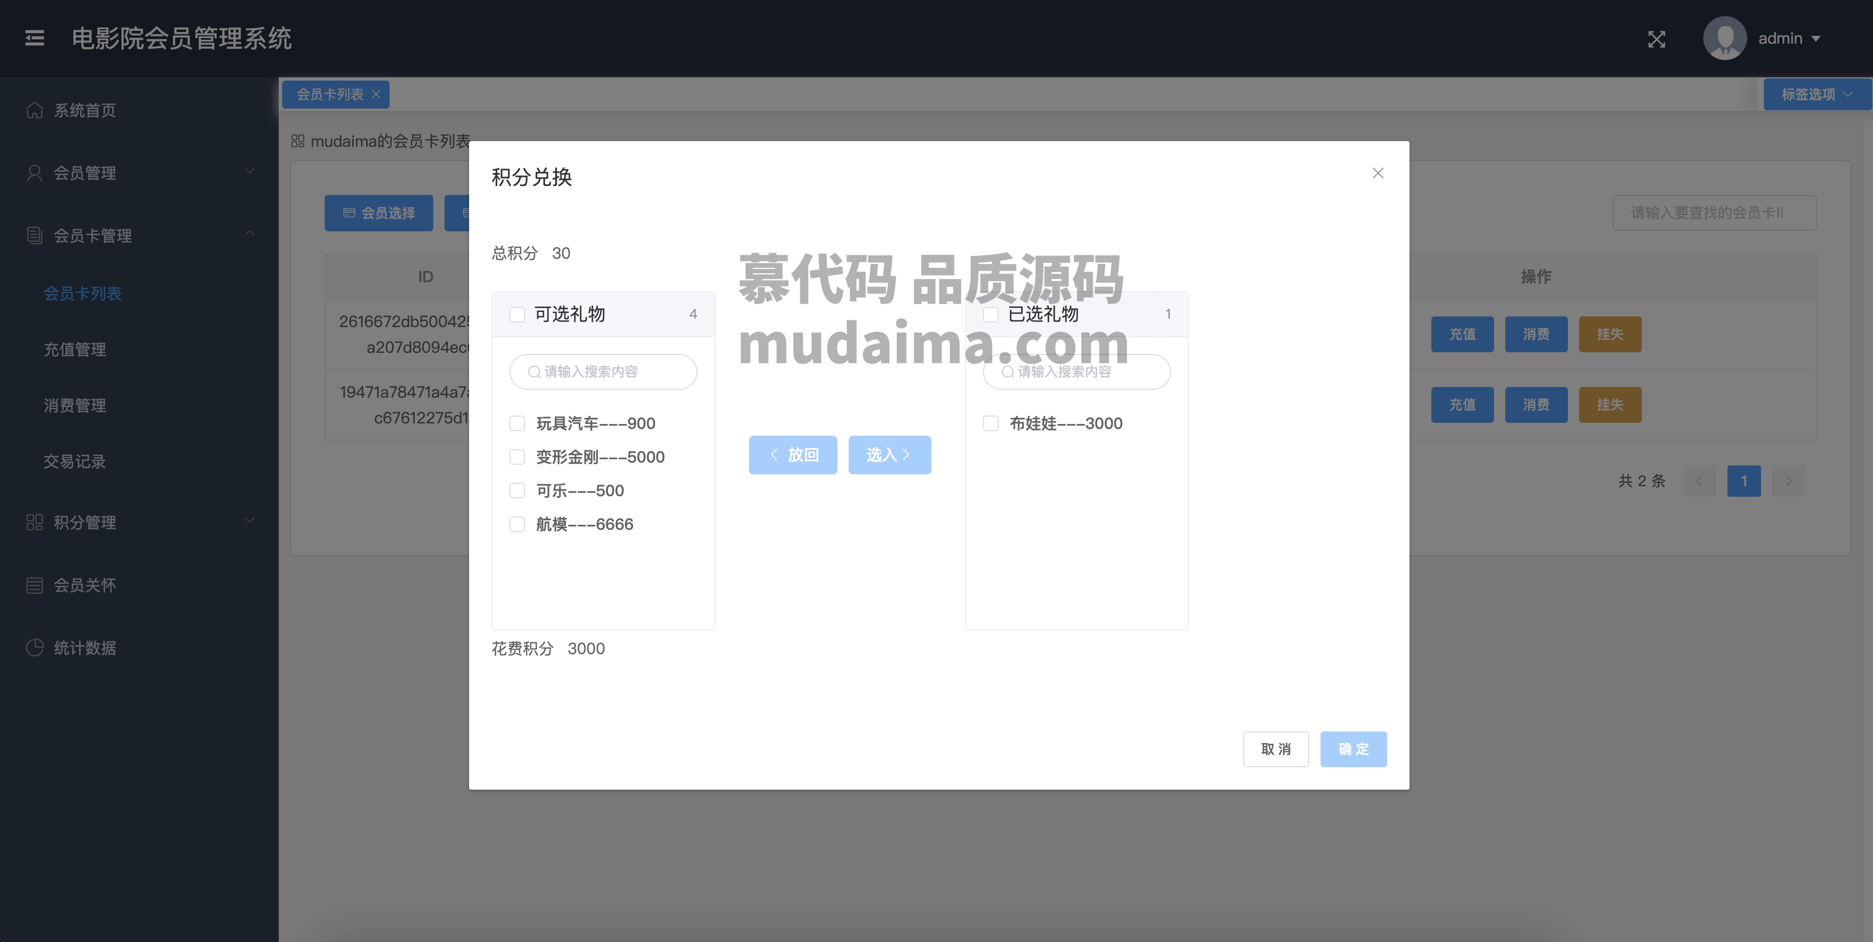
Task: Focus the 可选礼物 search input
Action: pyautogui.click(x=603, y=372)
